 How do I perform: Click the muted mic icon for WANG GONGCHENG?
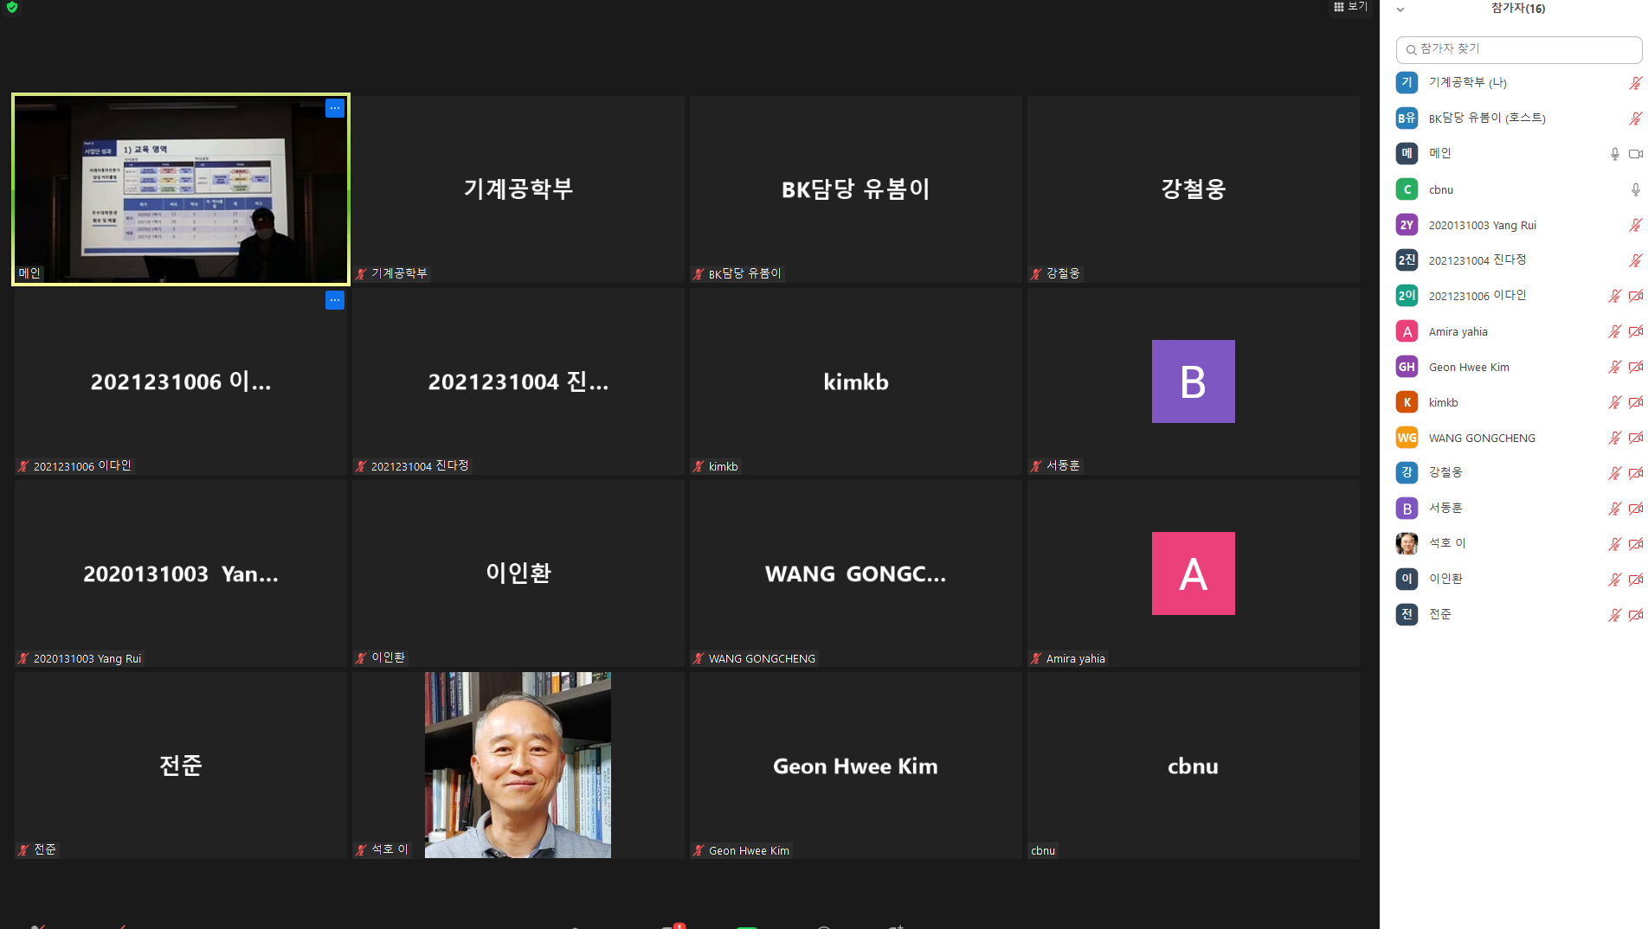coord(1614,438)
